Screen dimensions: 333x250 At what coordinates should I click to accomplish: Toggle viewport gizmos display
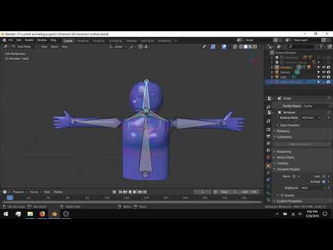pyautogui.click(x=213, y=47)
